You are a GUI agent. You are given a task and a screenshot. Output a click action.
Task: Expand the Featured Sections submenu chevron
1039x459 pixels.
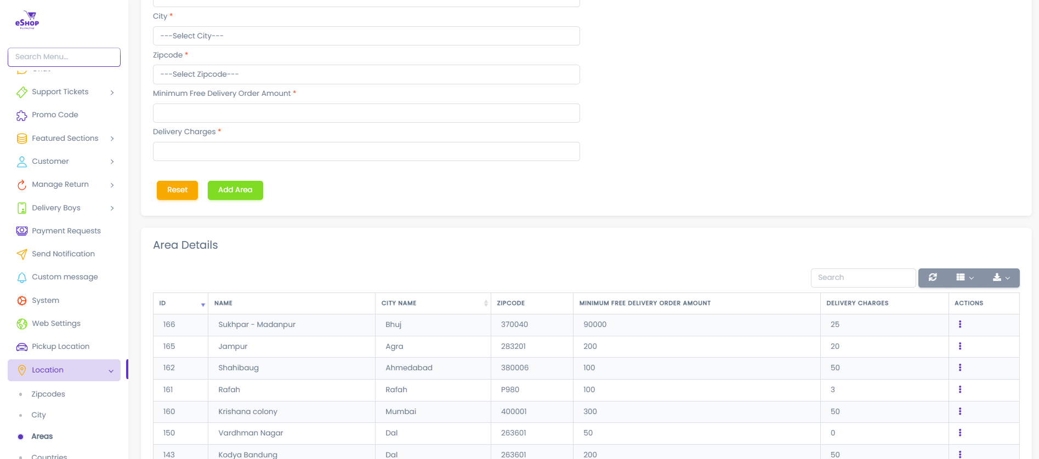pyautogui.click(x=112, y=139)
